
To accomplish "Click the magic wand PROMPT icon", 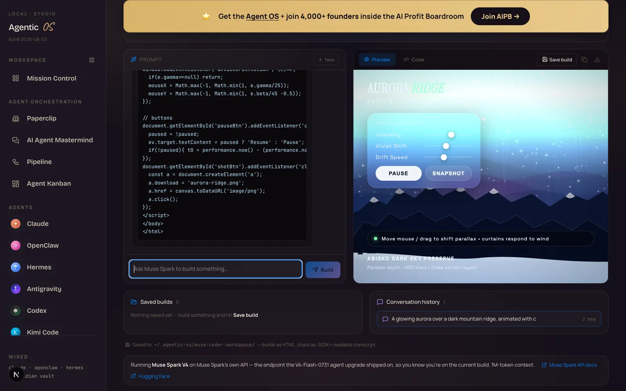I will click(x=134, y=59).
